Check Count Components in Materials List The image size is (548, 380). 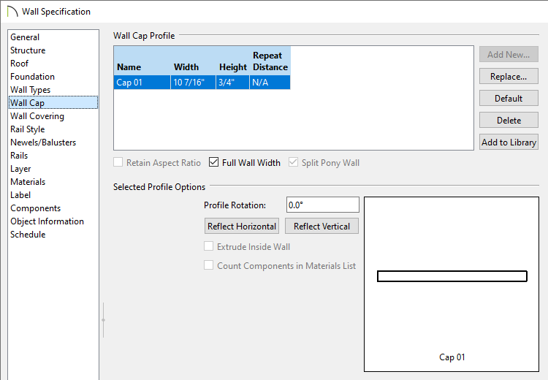pos(209,265)
